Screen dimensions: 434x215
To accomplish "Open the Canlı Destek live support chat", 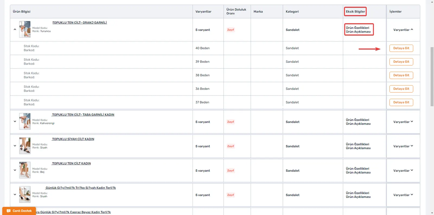I will tap(19, 211).
